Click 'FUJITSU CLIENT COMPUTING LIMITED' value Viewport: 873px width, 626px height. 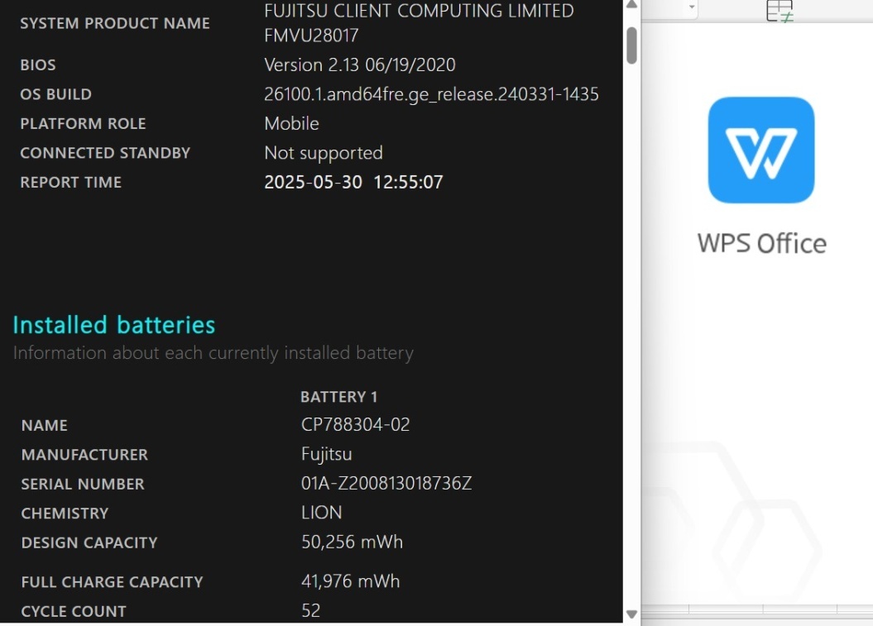coord(419,11)
